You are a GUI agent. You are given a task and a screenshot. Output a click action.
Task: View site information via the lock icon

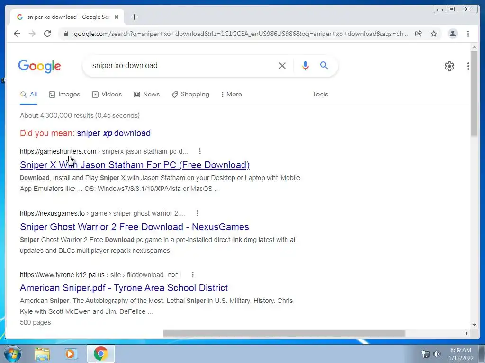pos(66,34)
